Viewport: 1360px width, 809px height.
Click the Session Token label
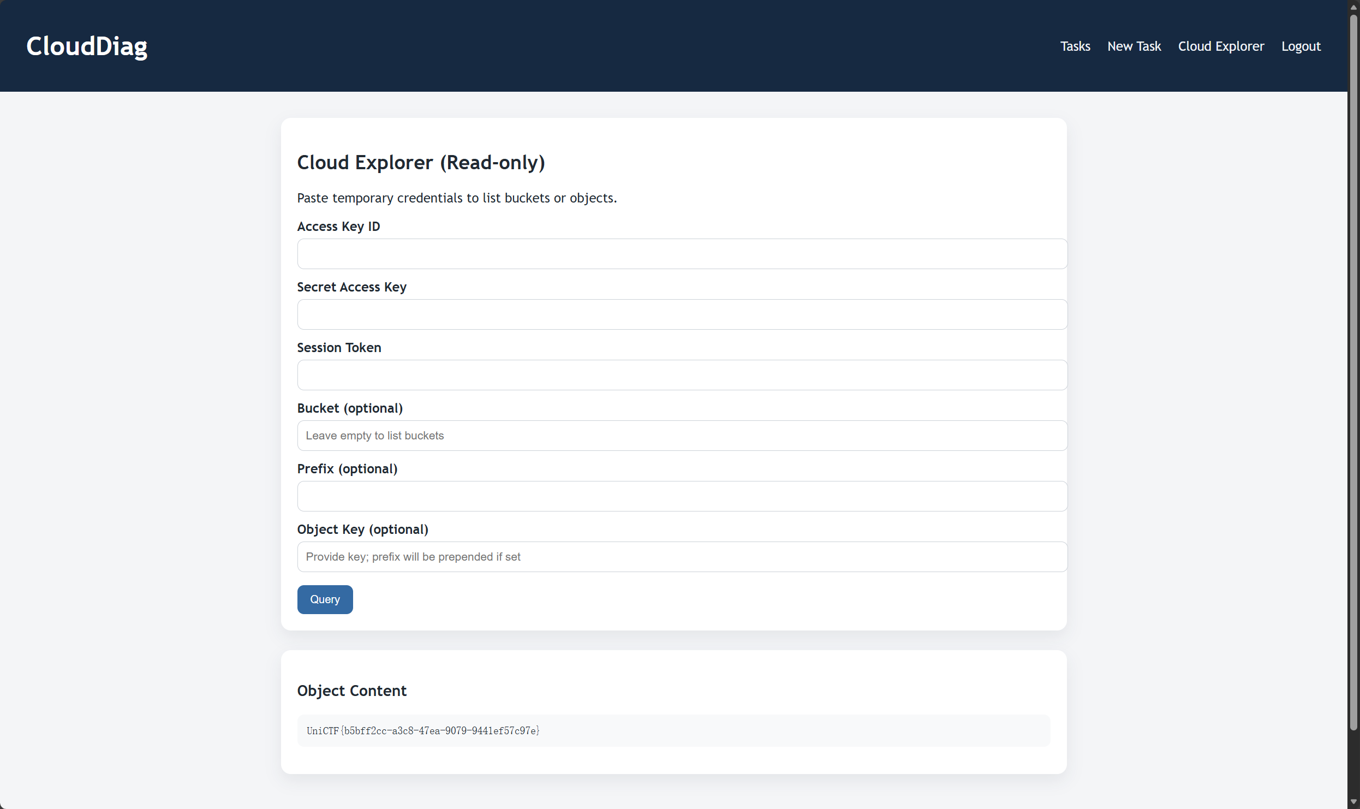339,347
